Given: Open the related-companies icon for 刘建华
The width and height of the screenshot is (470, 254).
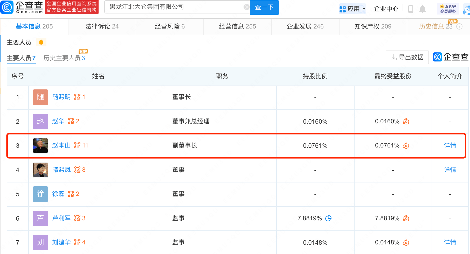Looking at the screenshot, I should pos(77,242).
